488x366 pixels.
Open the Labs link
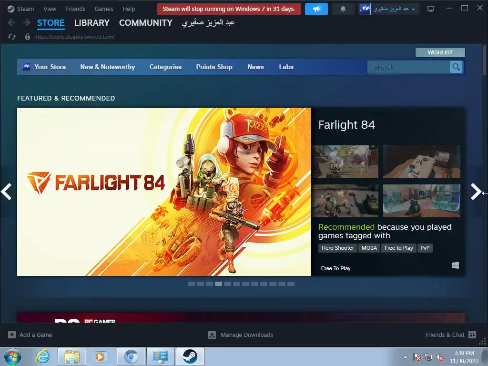286,67
